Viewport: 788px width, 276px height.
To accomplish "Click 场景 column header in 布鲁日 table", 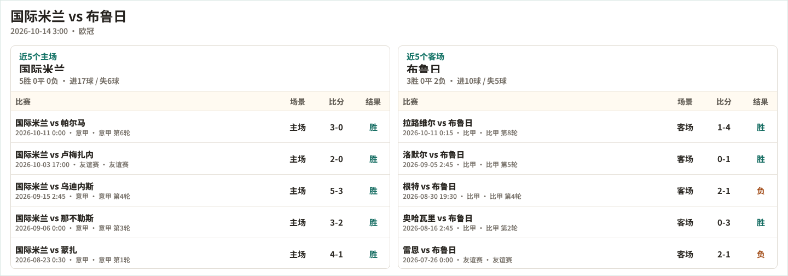I will pos(685,101).
